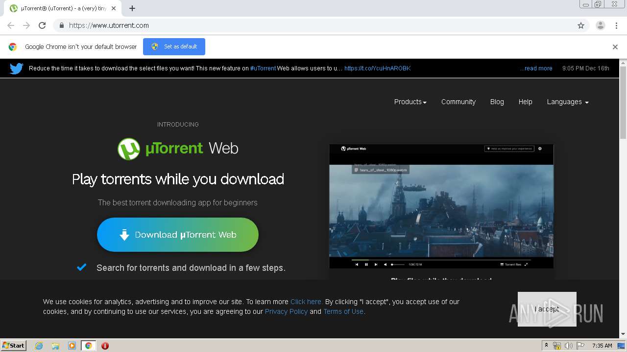Click the Internet Explorer taskbar icon
This screenshot has width=627, height=352.
click(x=39, y=346)
